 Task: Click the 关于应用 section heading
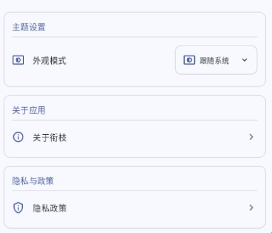pos(28,110)
